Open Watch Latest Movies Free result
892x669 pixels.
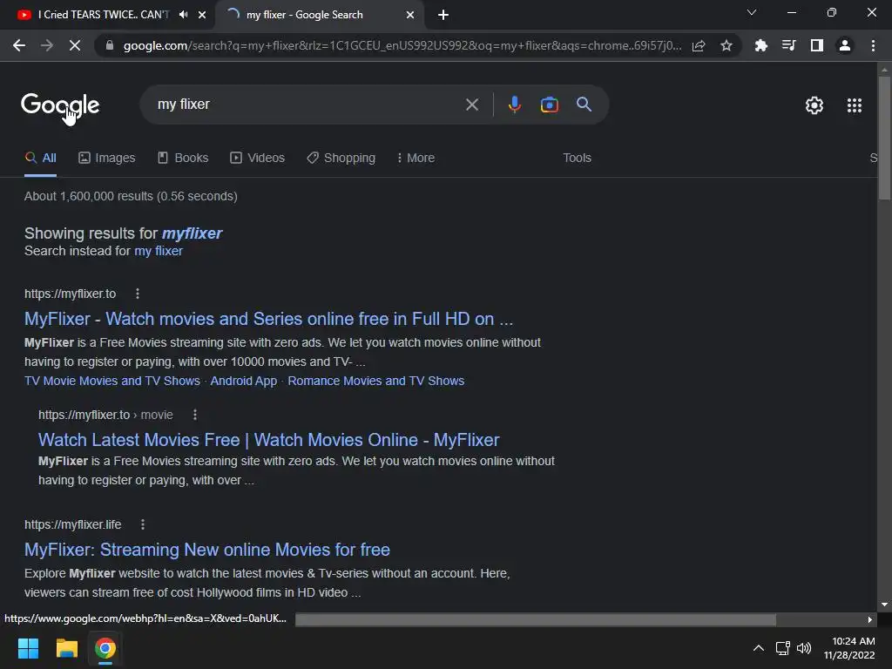coord(268,440)
